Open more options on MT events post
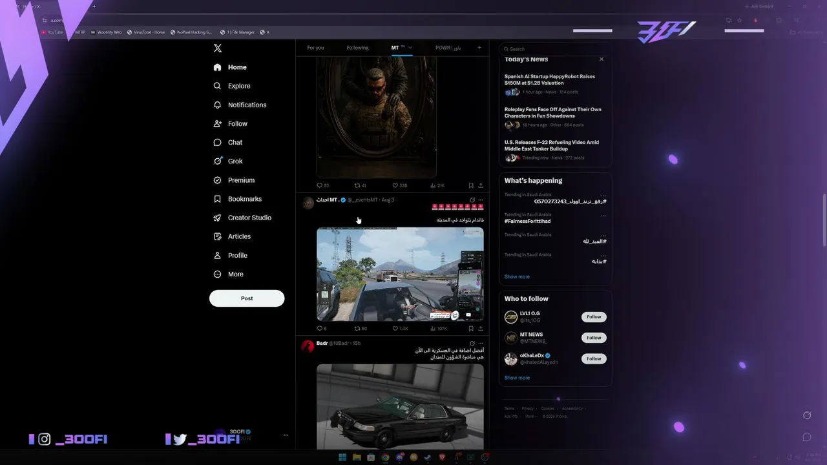 (481, 200)
